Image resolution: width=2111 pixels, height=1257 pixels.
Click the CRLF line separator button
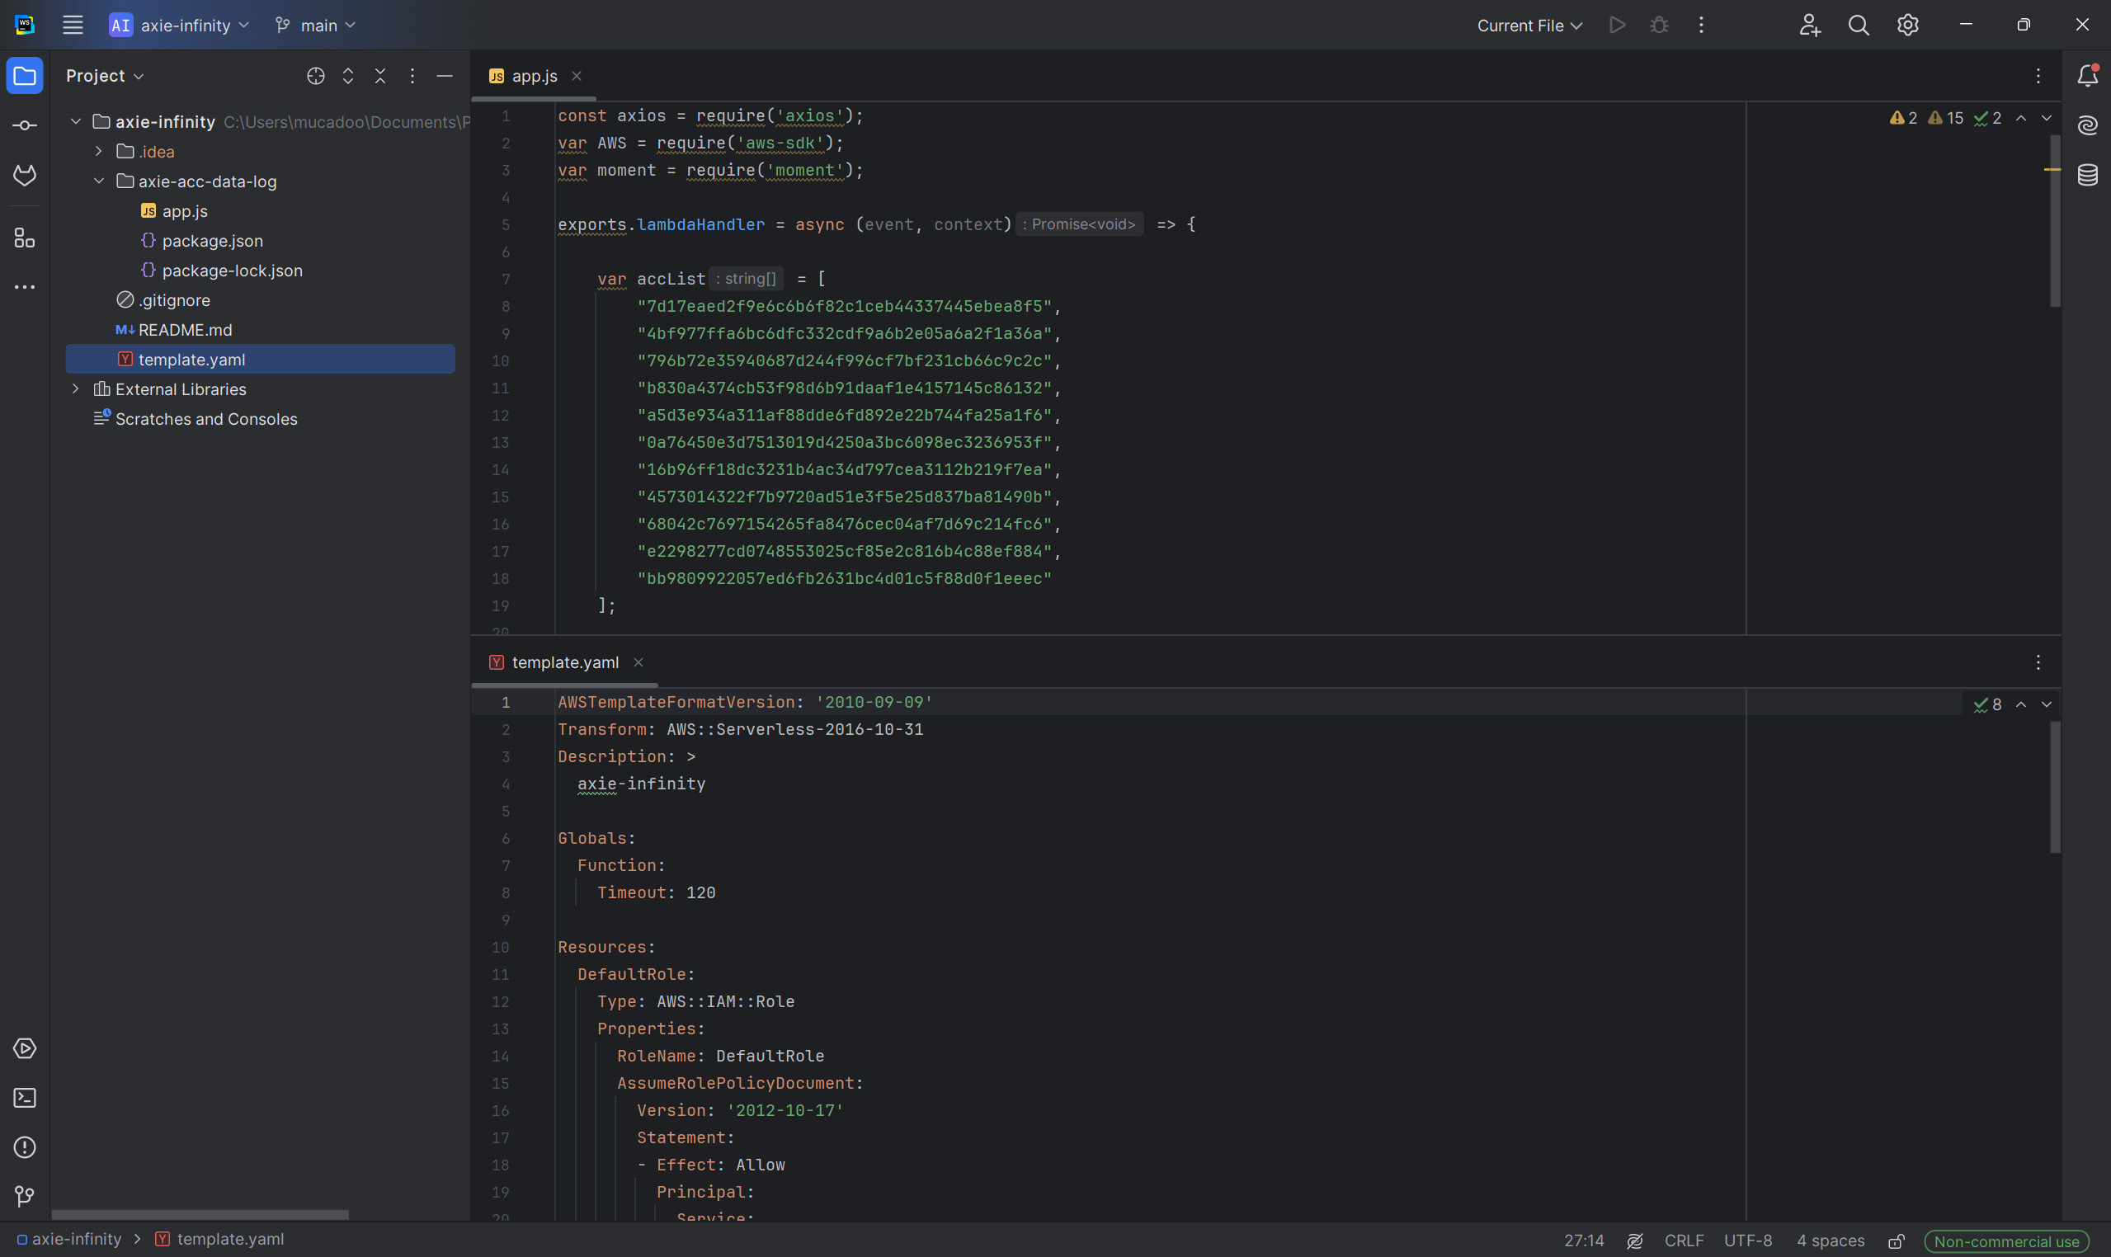point(1683,1241)
